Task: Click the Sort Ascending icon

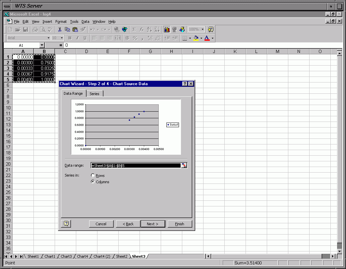Action: [149, 29]
